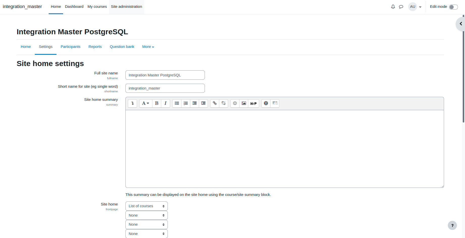Click the integration_master site brand link
465x238 pixels.
click(22, 7)
